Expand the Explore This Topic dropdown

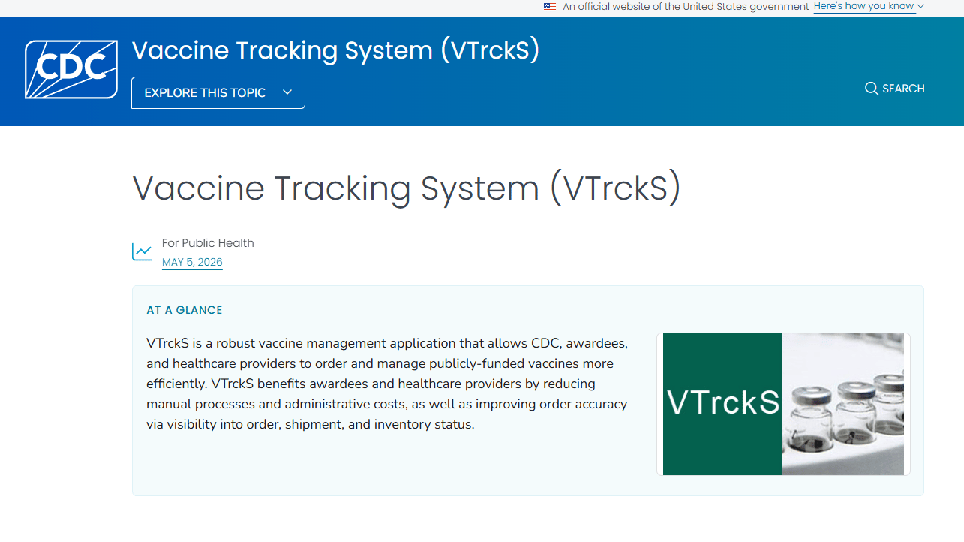tap(218, 92)
